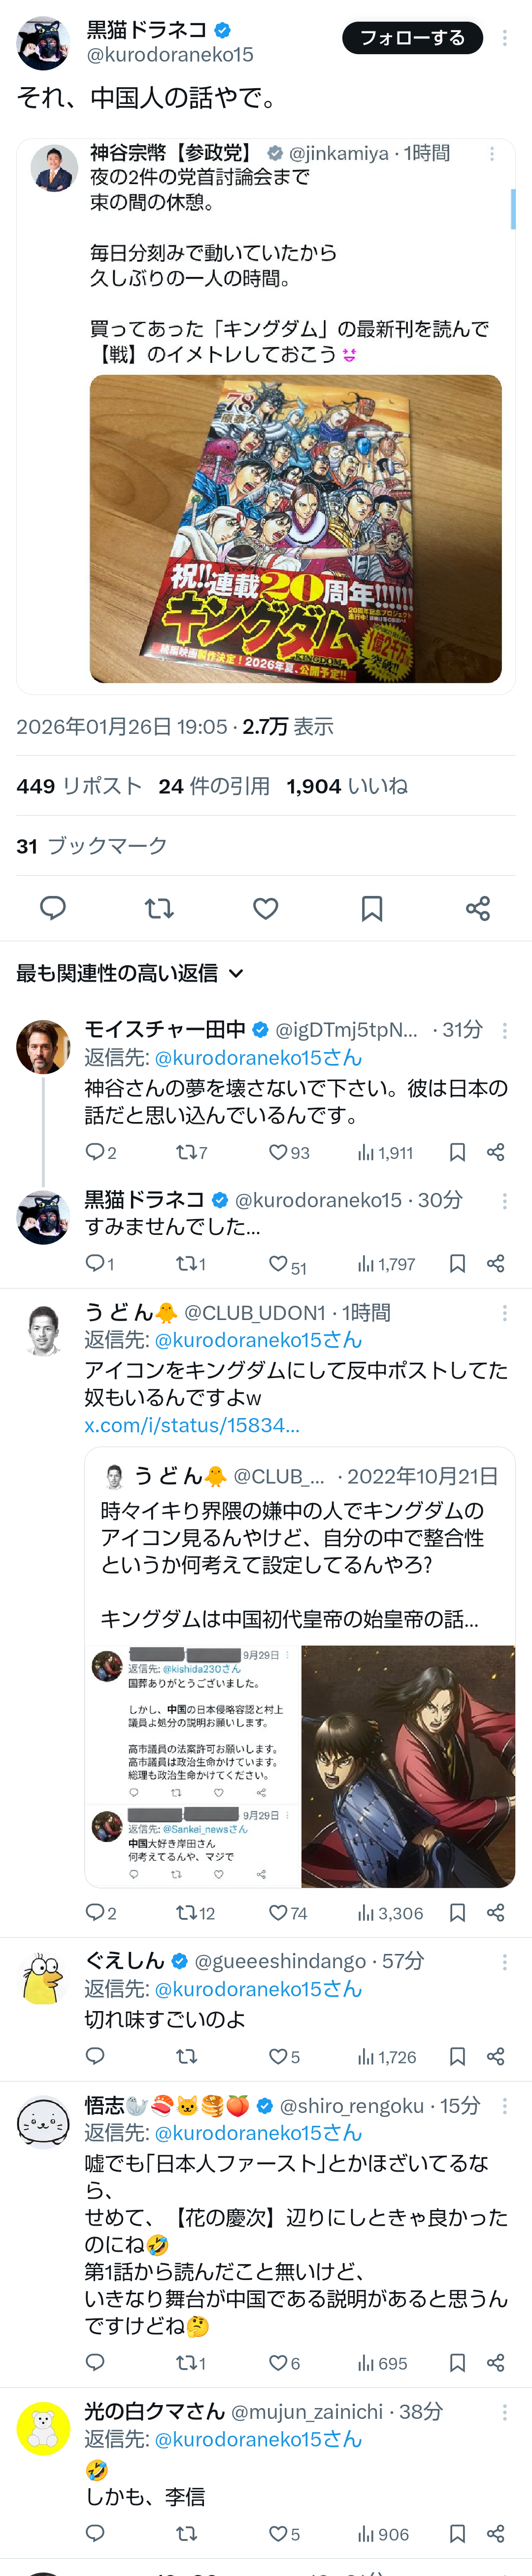532x2576 pixels.
Task: Share the main post
Action: coord(478,907)
